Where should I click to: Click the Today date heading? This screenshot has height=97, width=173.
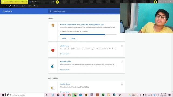[x=51, y=19]
